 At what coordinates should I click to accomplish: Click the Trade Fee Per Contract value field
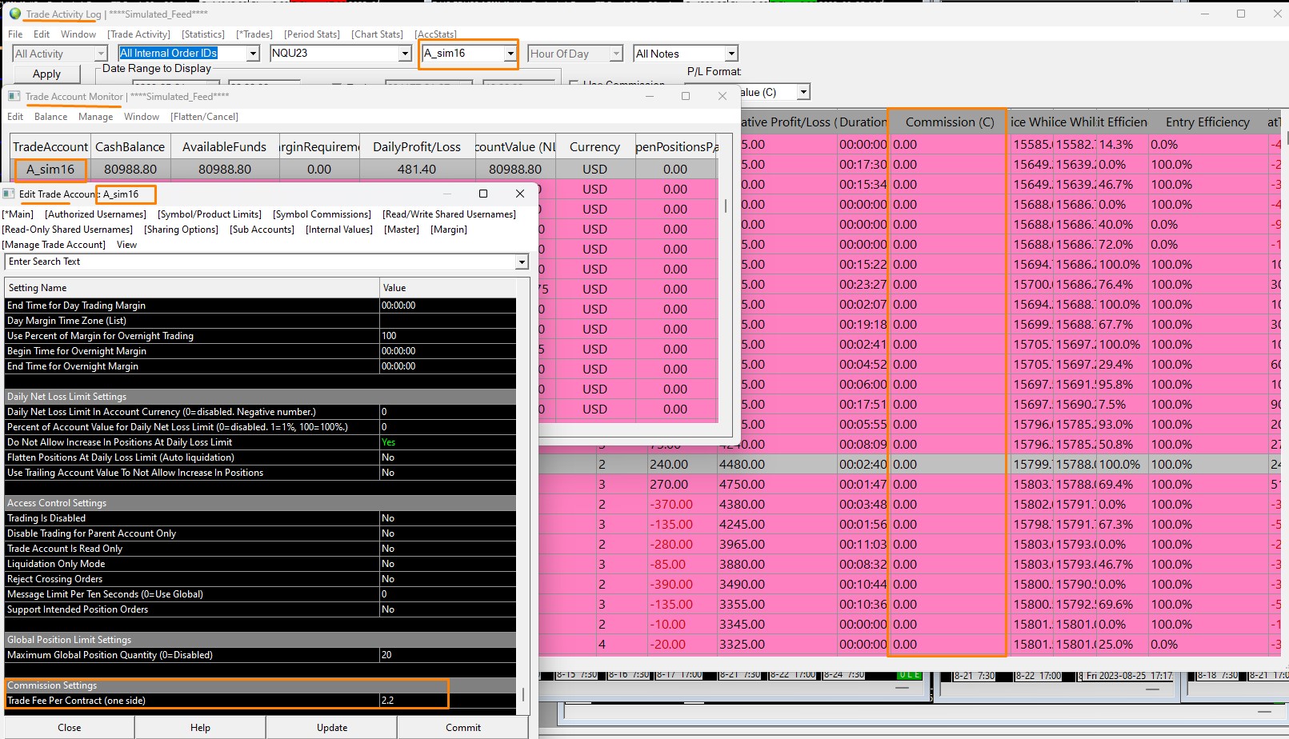(x=412, y=701)
